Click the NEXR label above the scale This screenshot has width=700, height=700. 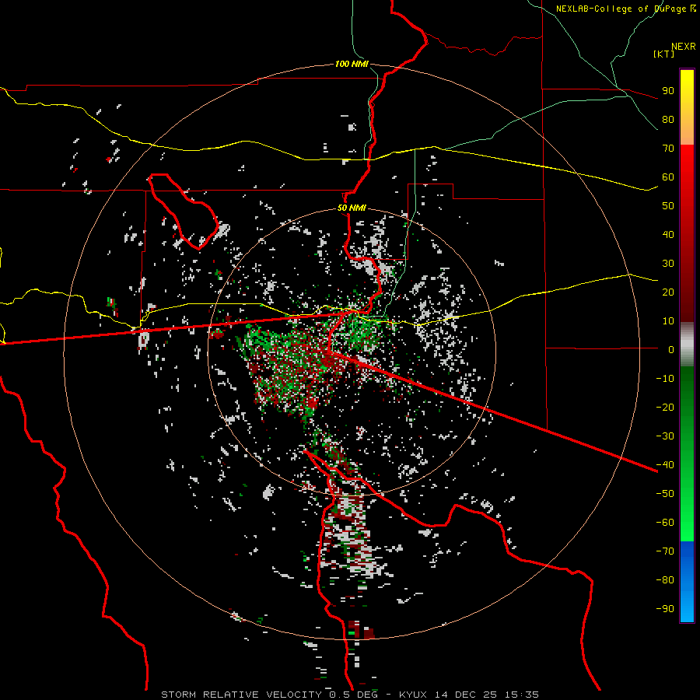pyautogui.click(x=684, y=47)
